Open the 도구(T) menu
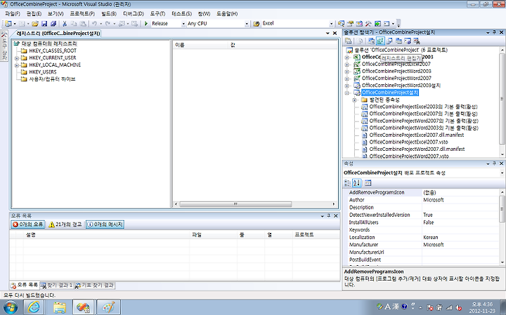The image size is (506, 315). (157, 13)
